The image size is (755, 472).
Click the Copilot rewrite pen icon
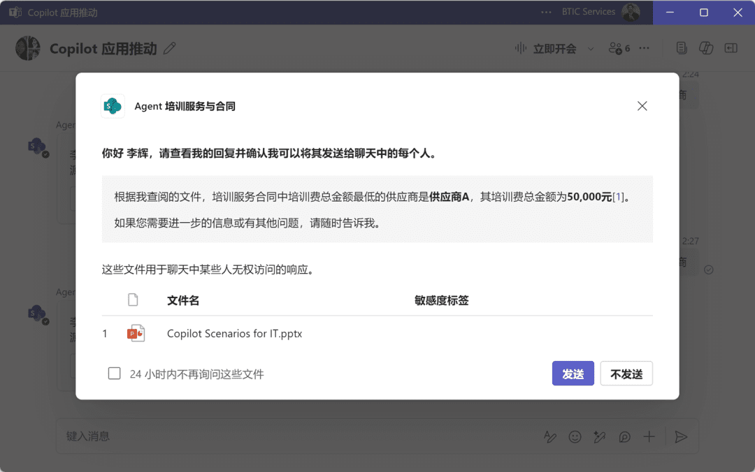coord(600,436)
